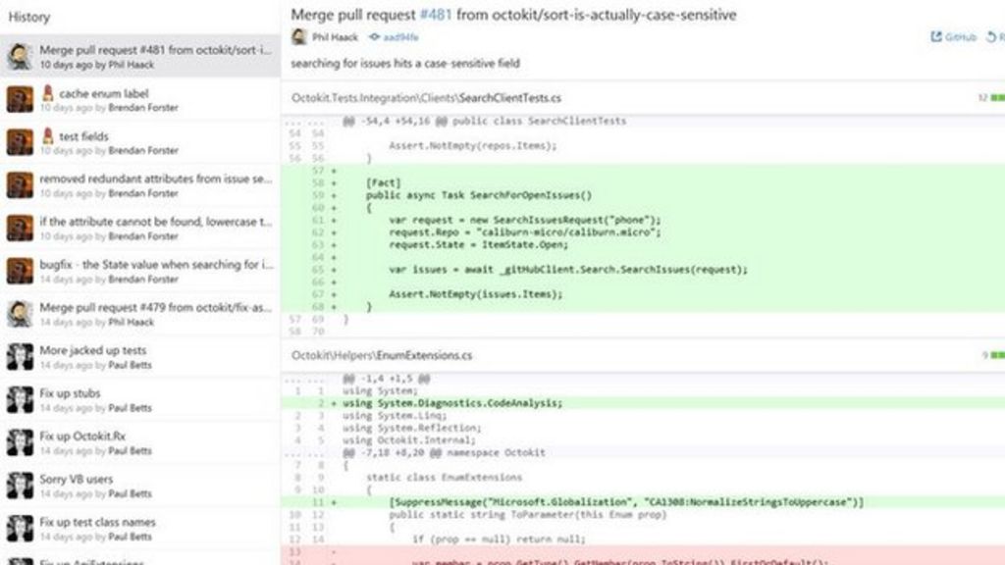Click lipstick emoji on 'cache enum label' commit
The image size is (1005, 565).
pyautogui.click(x=47, y=93)
